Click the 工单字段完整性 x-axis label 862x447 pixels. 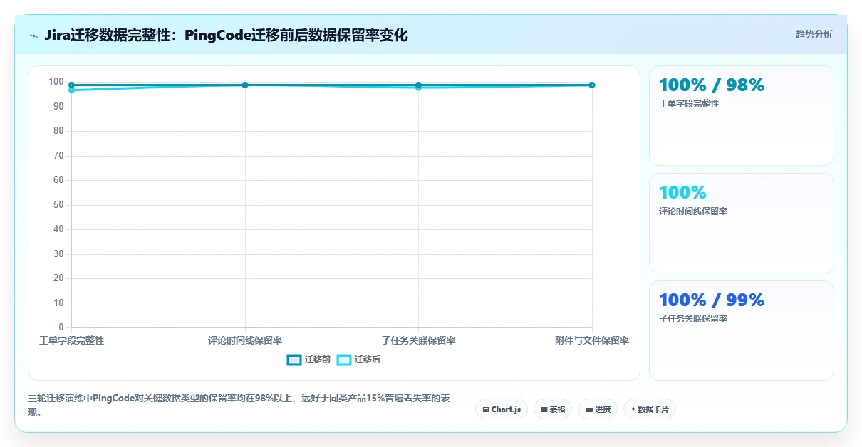tap(71, 340)
